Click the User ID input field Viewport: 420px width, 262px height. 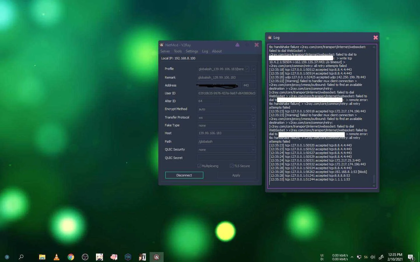pyautogui.click(x=227, y=93)
